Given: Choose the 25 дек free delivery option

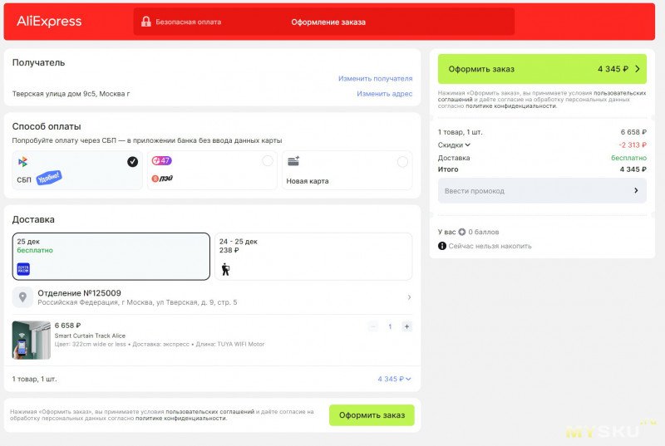Looking at the screenshot, I should click(x=111, y=257).
